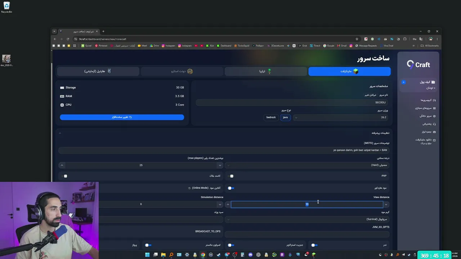Viewport: 461px width, 259px height.
Task: Click the MOTD description input field
Action: click(223, 150)
